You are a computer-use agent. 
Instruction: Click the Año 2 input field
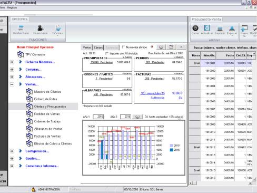125,117
